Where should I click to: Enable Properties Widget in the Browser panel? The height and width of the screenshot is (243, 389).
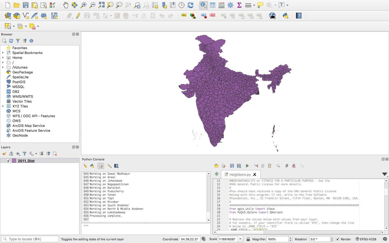point(31,41)
